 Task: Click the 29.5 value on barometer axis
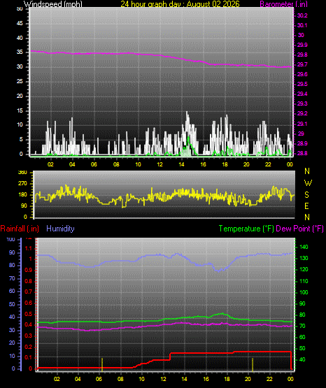tap(302, 84)
